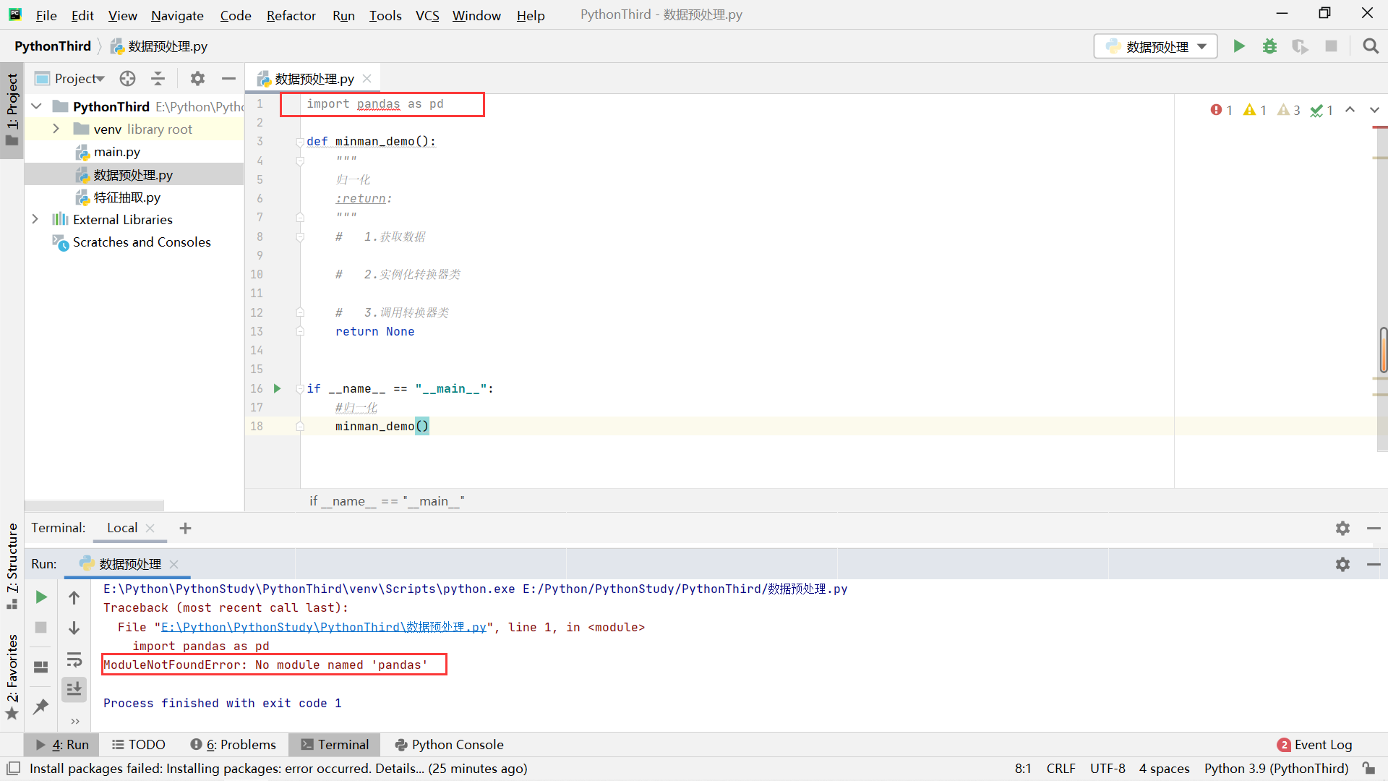
Task: Open the Refactor menu
Action: [291, 15]
